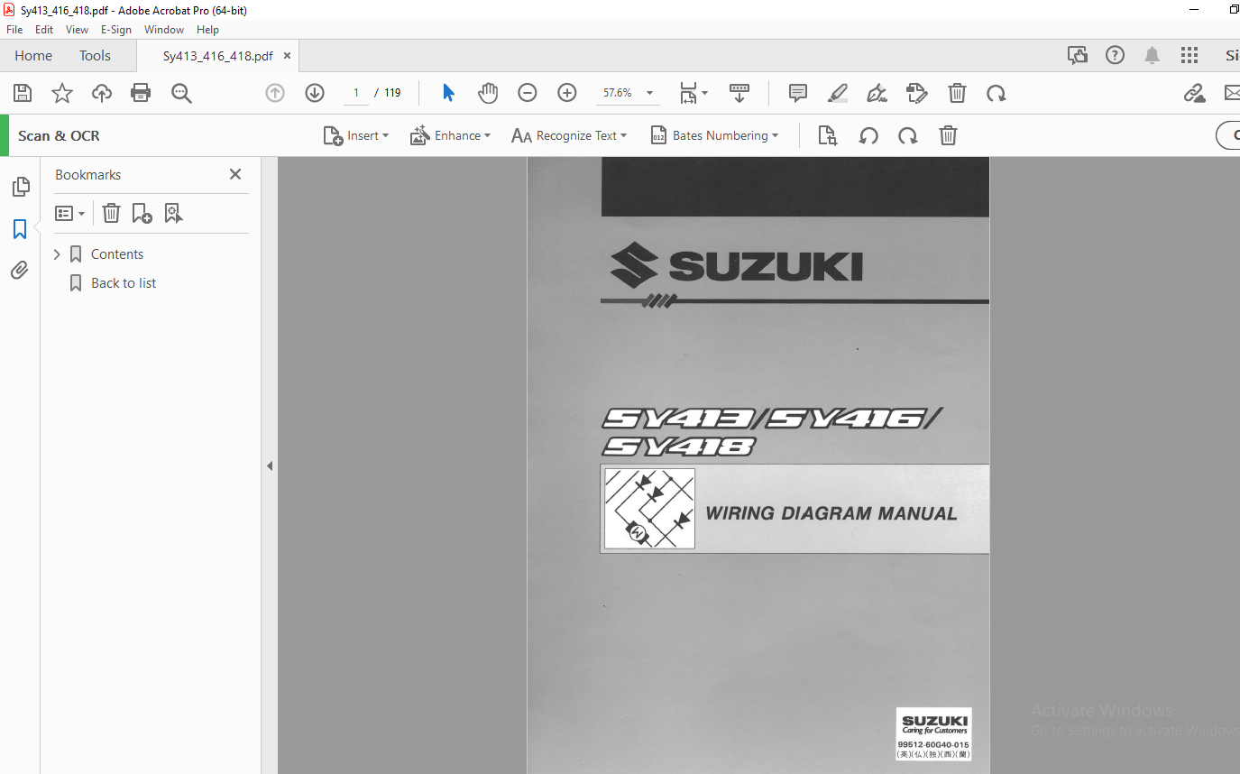1240x774 pixels.
Task: Open the Page Thumbnails panel
Action: 20,187
